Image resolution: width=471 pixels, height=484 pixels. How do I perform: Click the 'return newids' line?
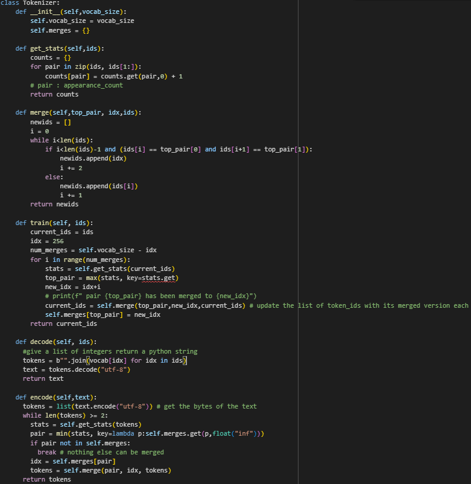point(54,205)
